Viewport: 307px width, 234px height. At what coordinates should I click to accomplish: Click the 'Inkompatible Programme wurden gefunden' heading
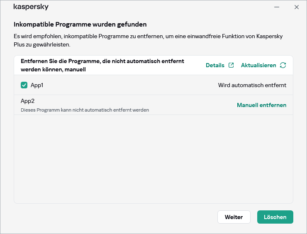click(x=80, y=24)
